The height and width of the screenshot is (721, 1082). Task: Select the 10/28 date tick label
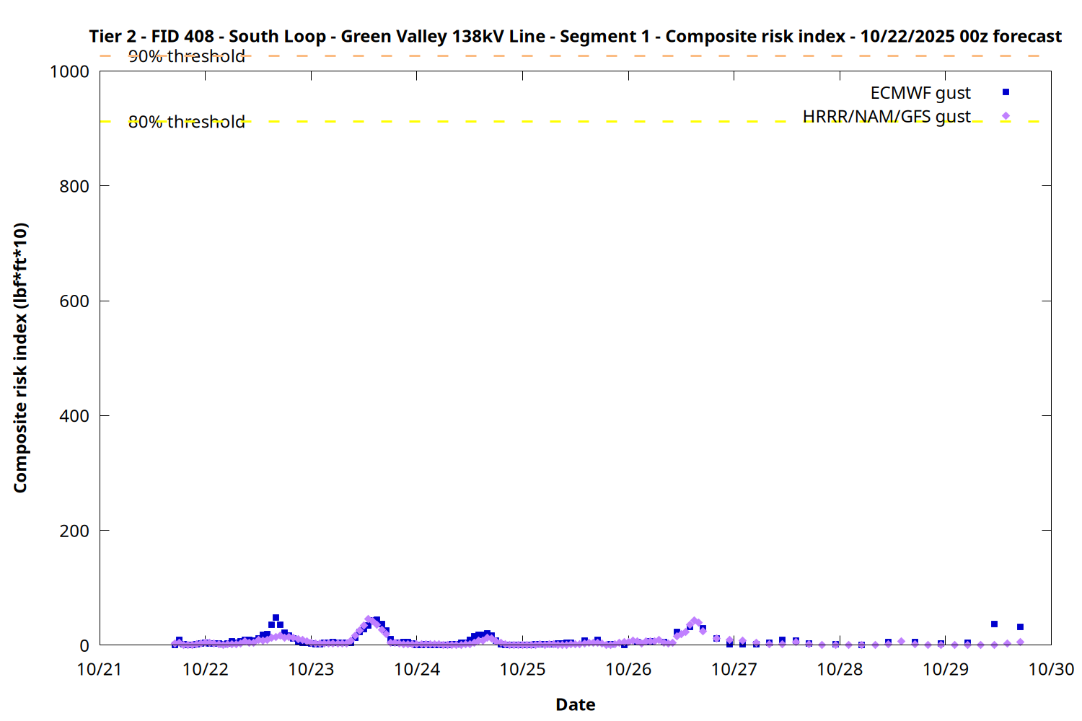click(840, 669)
